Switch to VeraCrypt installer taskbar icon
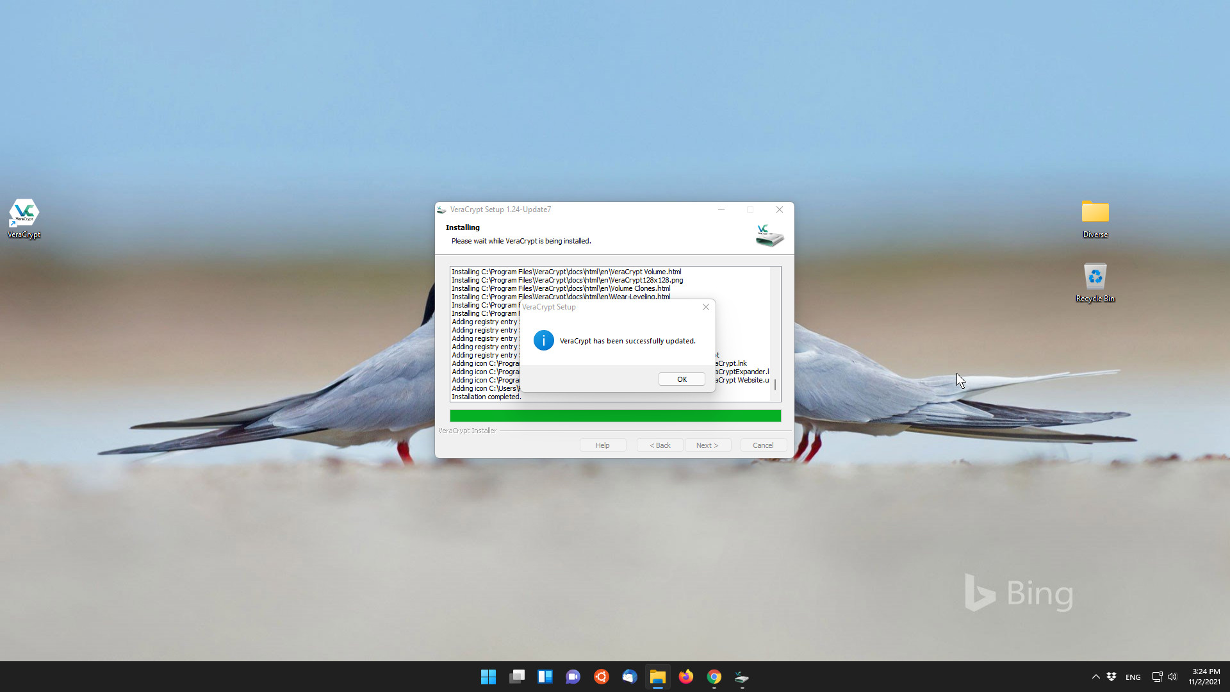1230x692 pixels. click(742, 677)
